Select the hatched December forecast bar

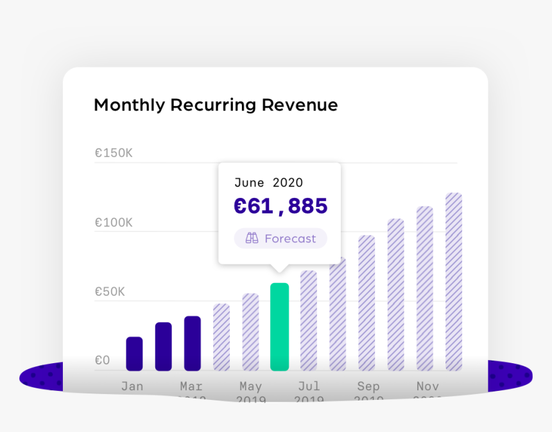pyautogui.click(x=454, y=282)
